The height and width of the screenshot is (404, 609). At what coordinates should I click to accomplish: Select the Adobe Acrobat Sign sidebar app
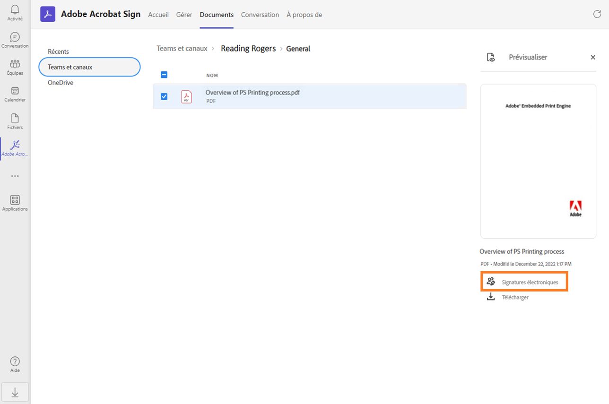[x=15, y=148]
